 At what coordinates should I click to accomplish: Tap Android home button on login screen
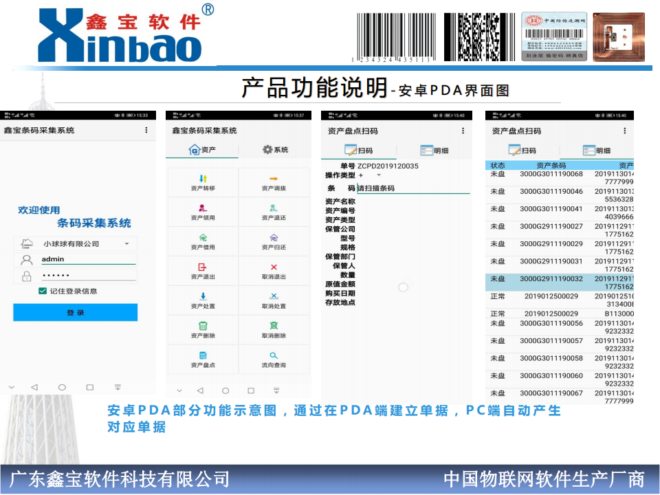pos(62,387)
